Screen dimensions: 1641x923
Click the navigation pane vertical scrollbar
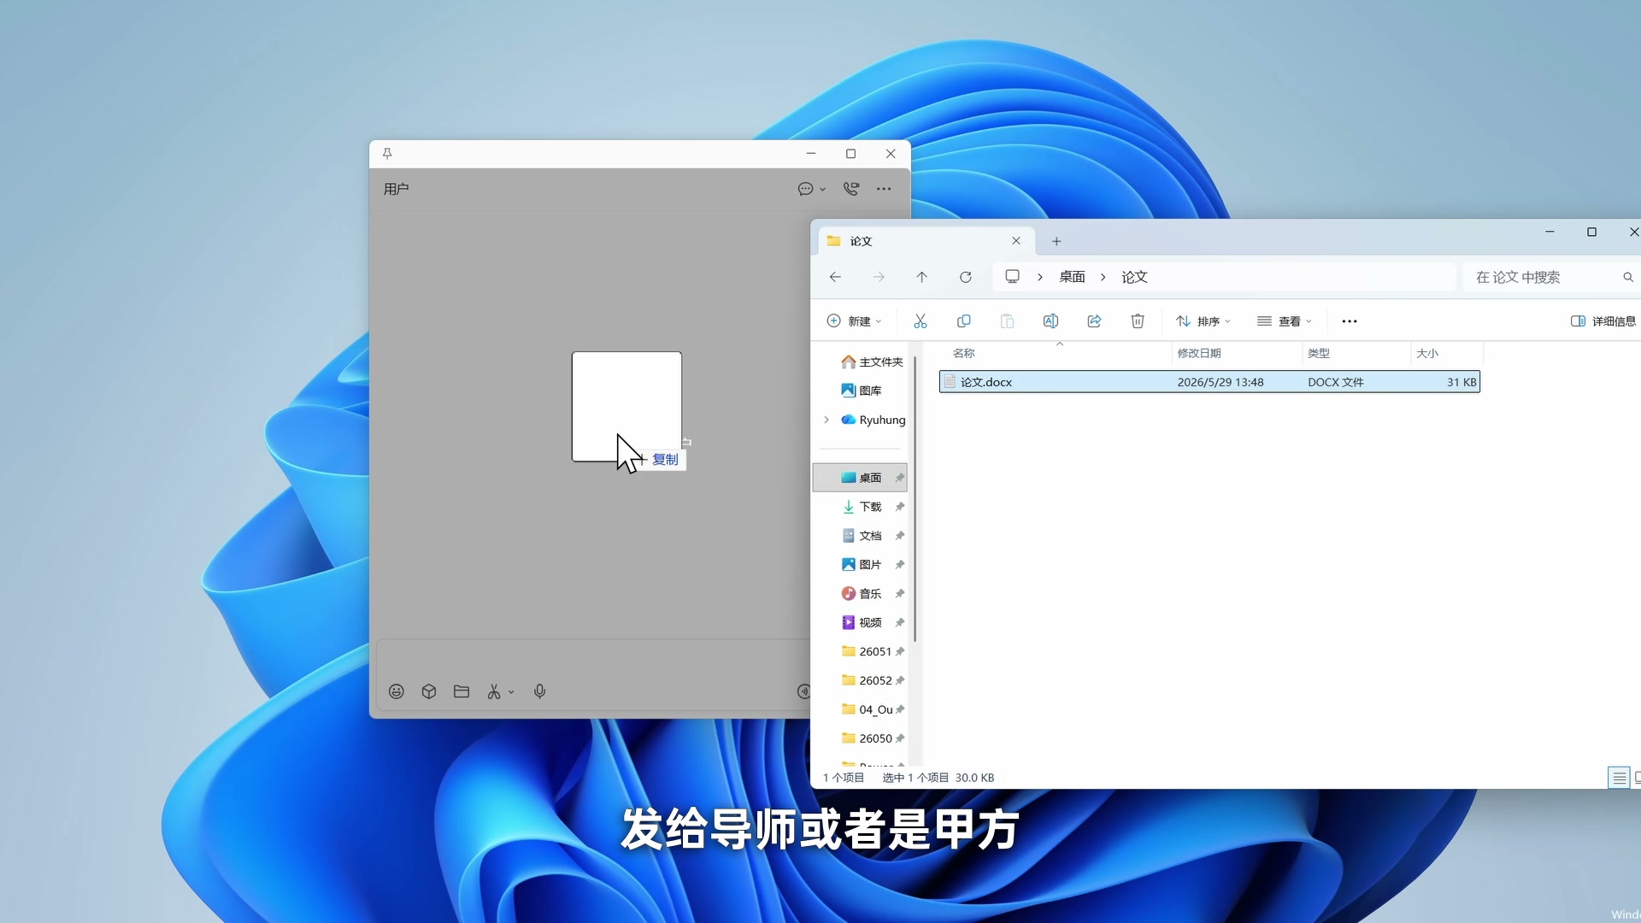tap(915, 500)
